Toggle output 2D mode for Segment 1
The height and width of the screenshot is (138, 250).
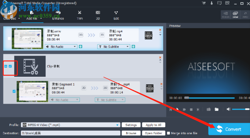tap(105, 88)
